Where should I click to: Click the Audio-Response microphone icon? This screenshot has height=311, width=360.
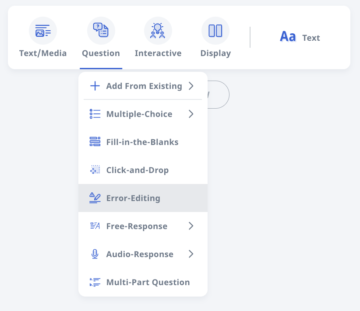pyautogui.click(x=95, y=254)
